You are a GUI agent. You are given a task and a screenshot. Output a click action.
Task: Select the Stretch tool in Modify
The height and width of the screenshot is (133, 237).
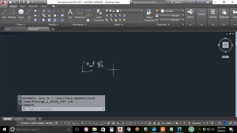[x=44, y=20]
